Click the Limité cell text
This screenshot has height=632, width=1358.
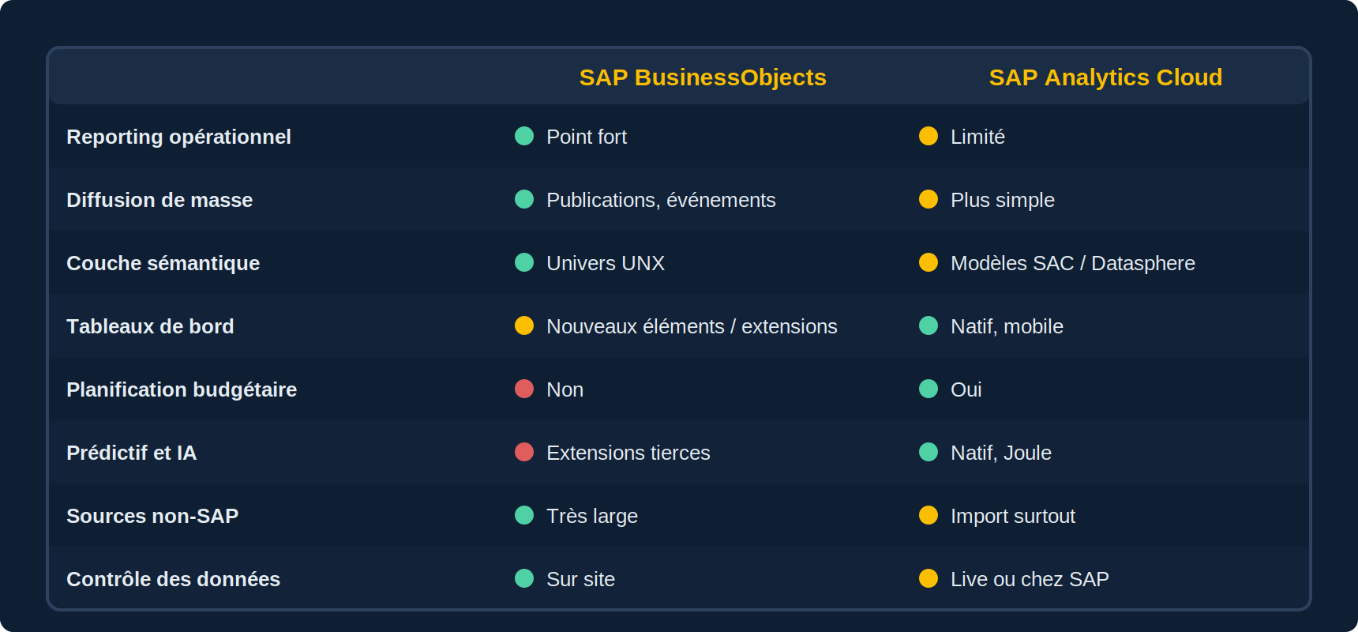click(x=977, y=137)
